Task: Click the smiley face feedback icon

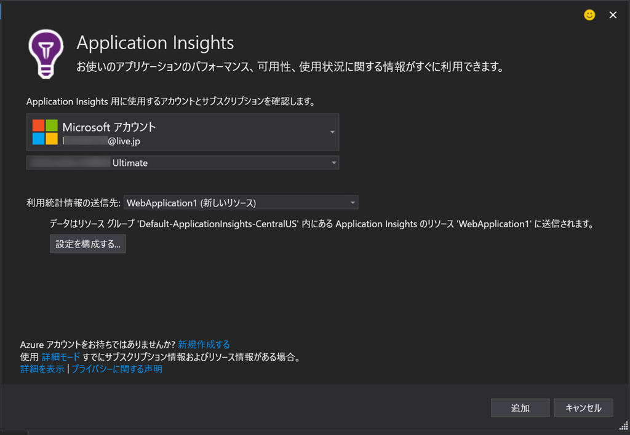Action: (589, 15)
